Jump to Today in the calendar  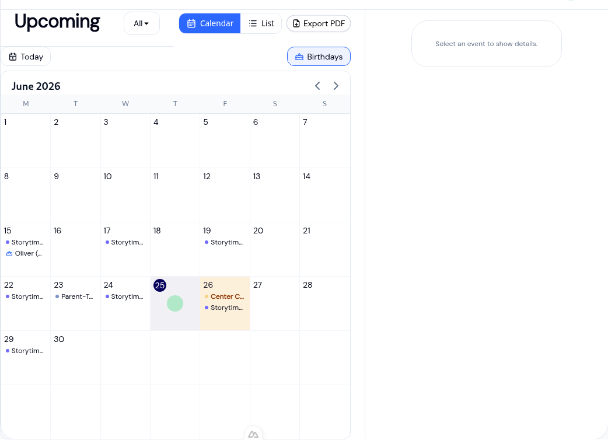click(26, 57)
